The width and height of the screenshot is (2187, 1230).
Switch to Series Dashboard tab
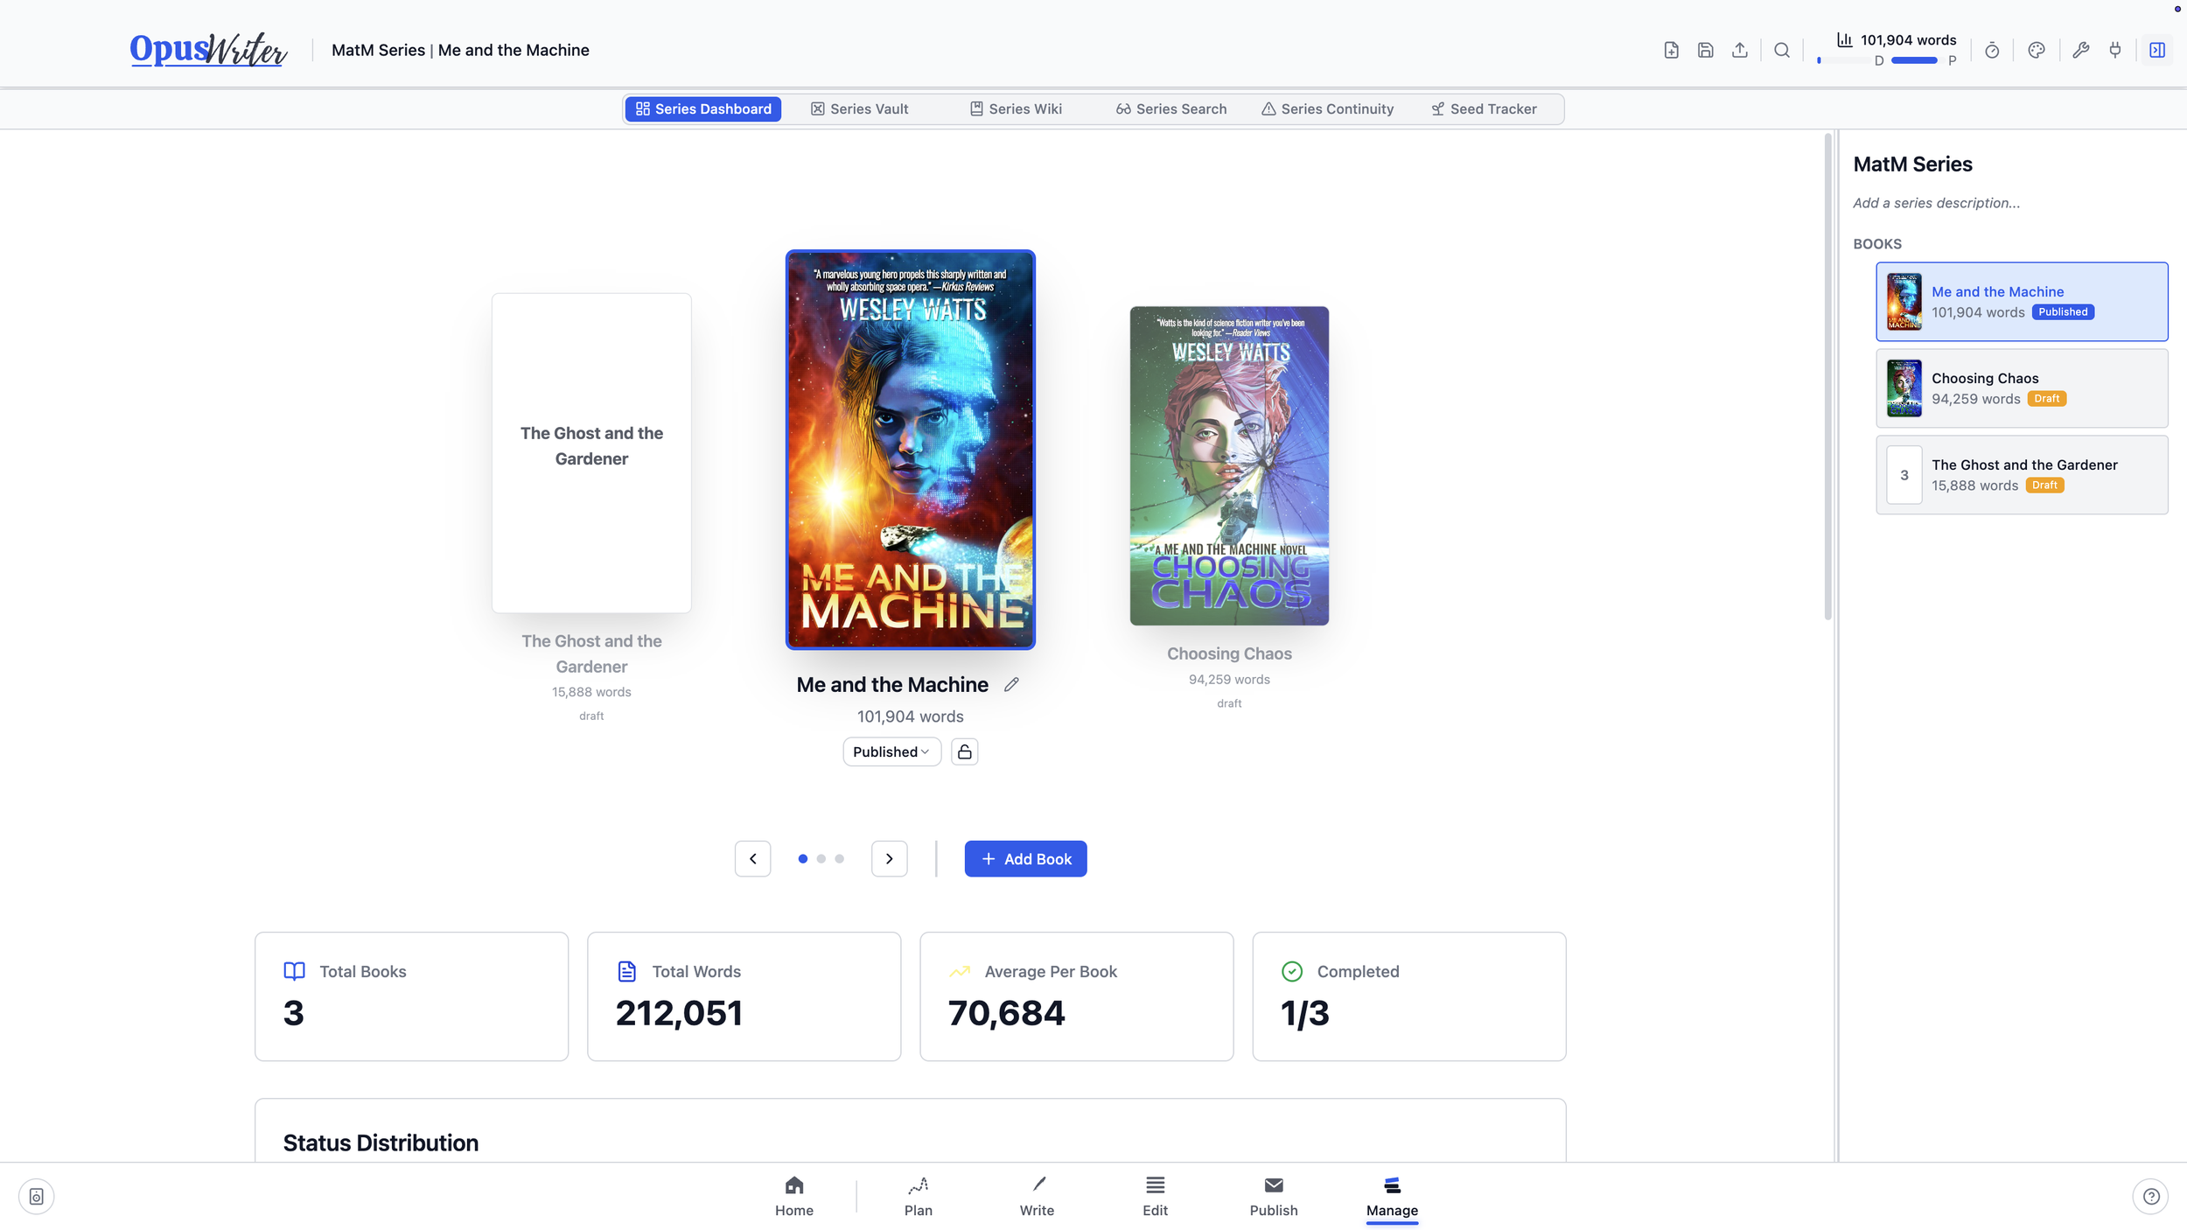point(703,108)
